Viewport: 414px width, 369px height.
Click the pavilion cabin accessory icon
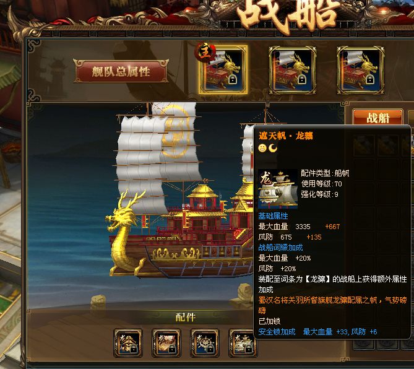click(128, 343)
